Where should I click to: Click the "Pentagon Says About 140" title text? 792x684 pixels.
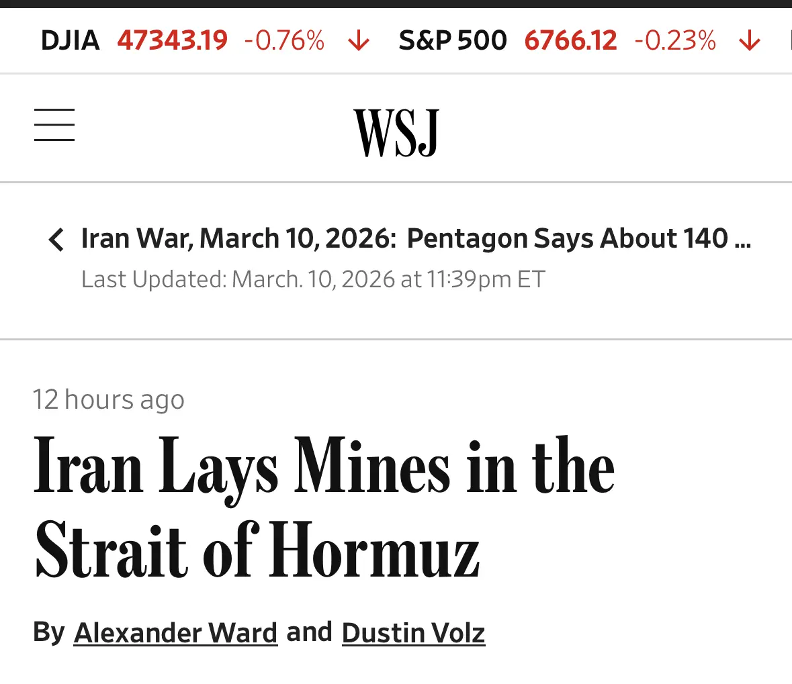(567, 238)
